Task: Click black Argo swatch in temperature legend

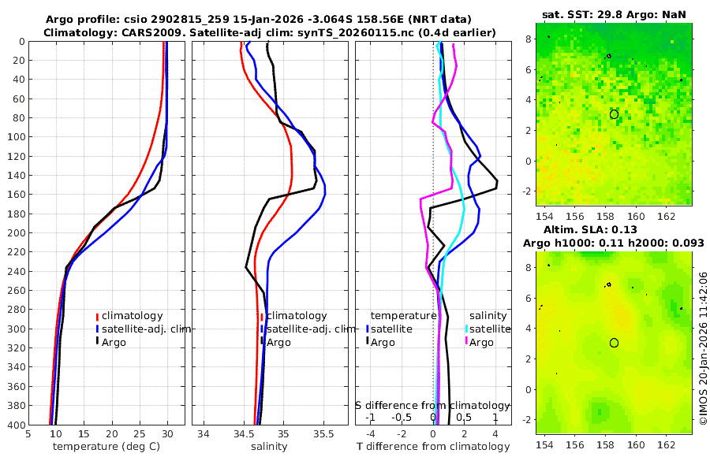Action: pos(97,342)
